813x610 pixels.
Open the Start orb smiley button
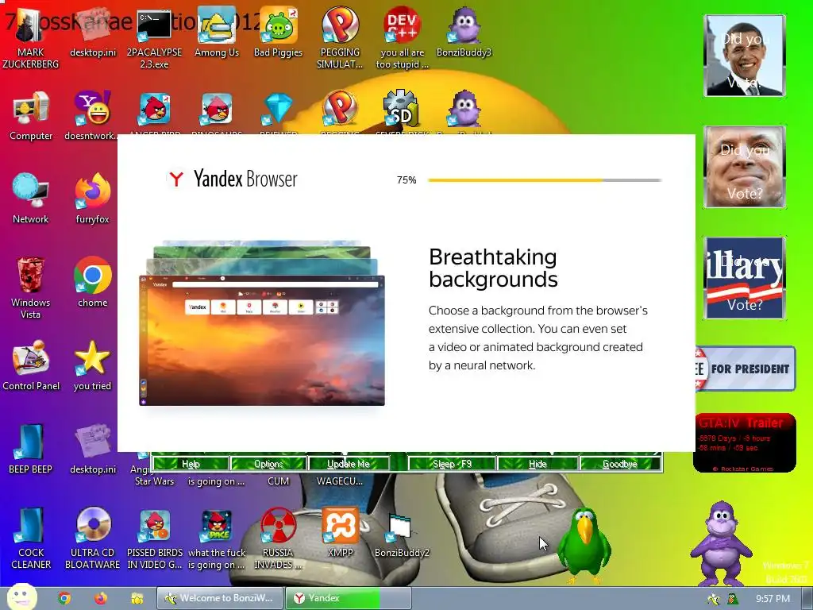21,596
